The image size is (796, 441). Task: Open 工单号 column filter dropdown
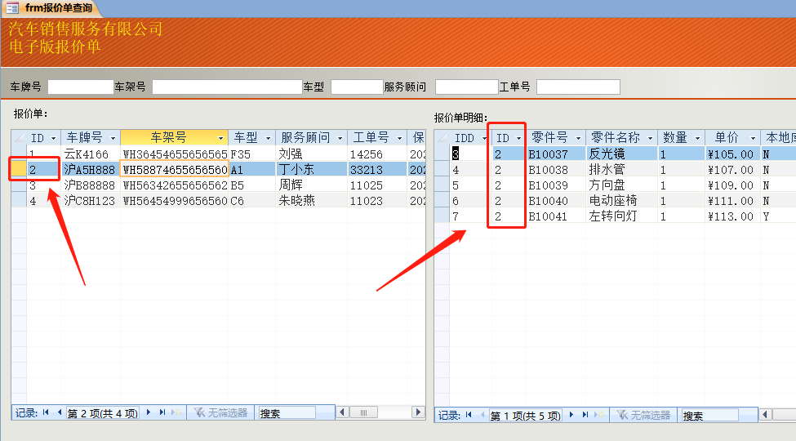point(399,138)
